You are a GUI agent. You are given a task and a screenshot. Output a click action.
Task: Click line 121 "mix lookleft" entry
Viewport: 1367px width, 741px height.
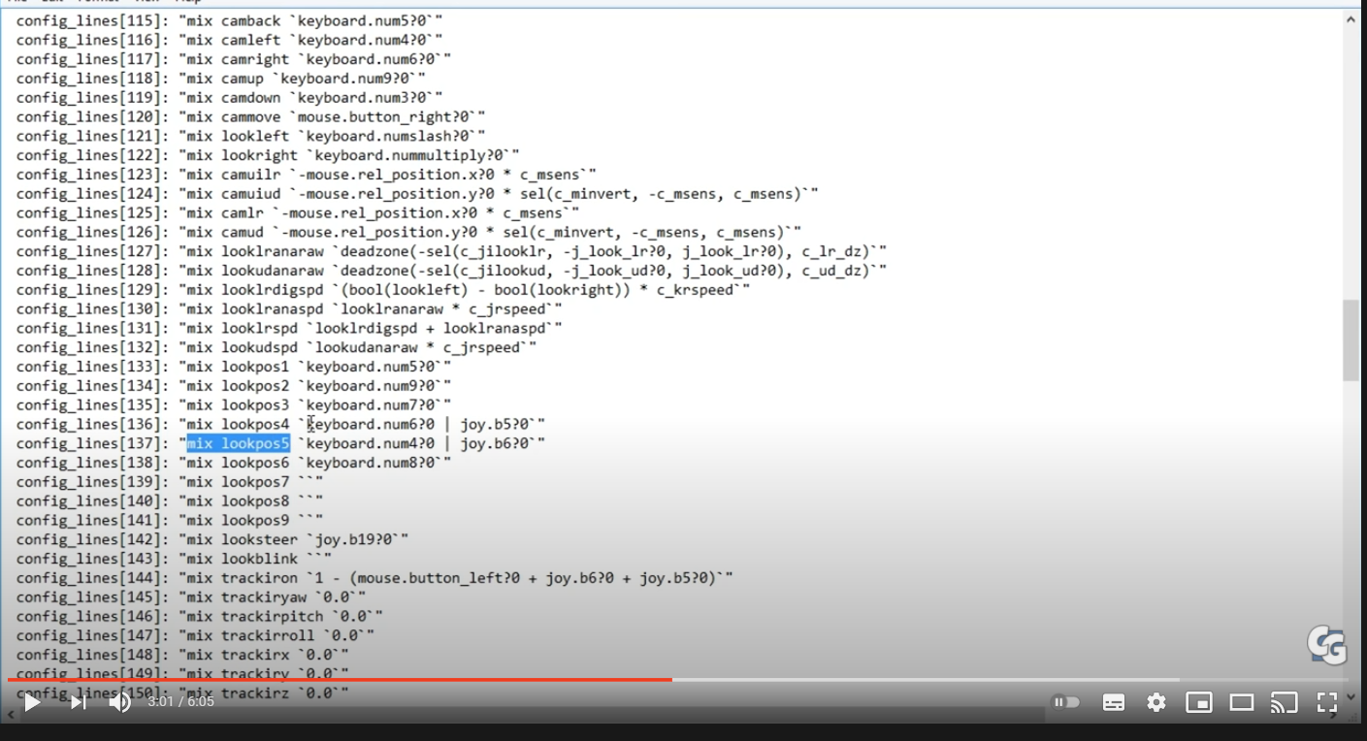(x=250, y=136)
